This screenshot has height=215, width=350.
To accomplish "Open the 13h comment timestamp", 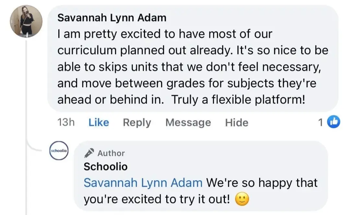I will (x=66, y=123).
